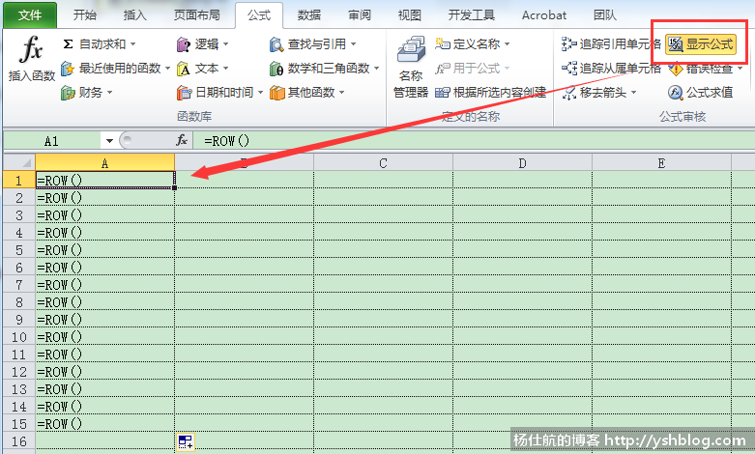Click the Use in Formula (用于公式) icon
This screenshot has width=755, height=454.
(x=443, y=69)
